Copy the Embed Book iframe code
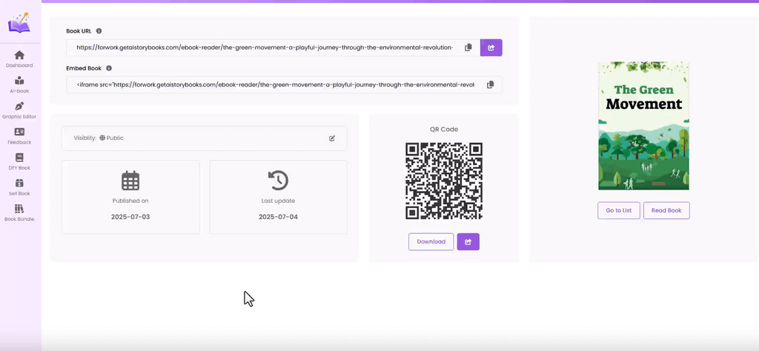759x351 pixels. (x=491, y=84)
